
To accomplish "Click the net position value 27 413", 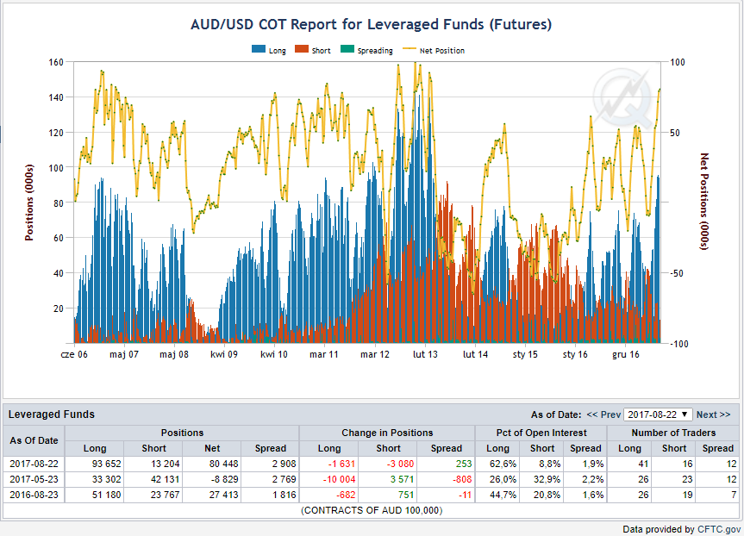I will 223,495.
